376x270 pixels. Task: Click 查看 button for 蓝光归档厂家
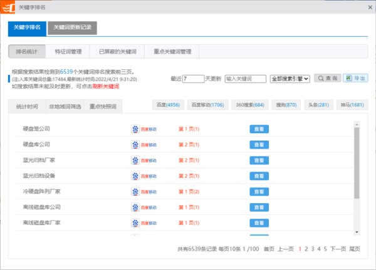(259, 160)
